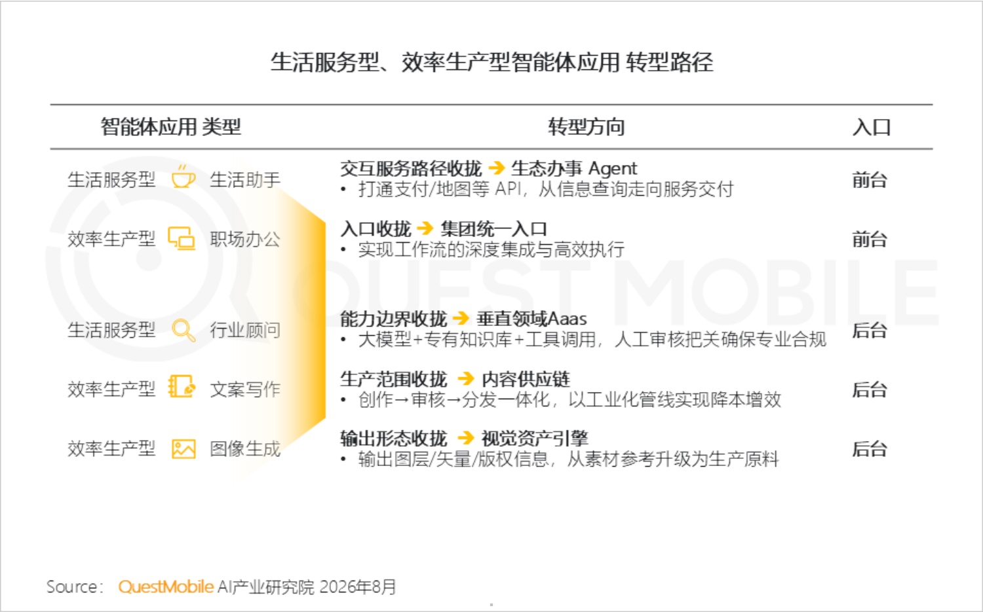This screenshot has height=612, width=983.
Task: Click 前台 in the 职场办公 row
Action: (870, 240)
